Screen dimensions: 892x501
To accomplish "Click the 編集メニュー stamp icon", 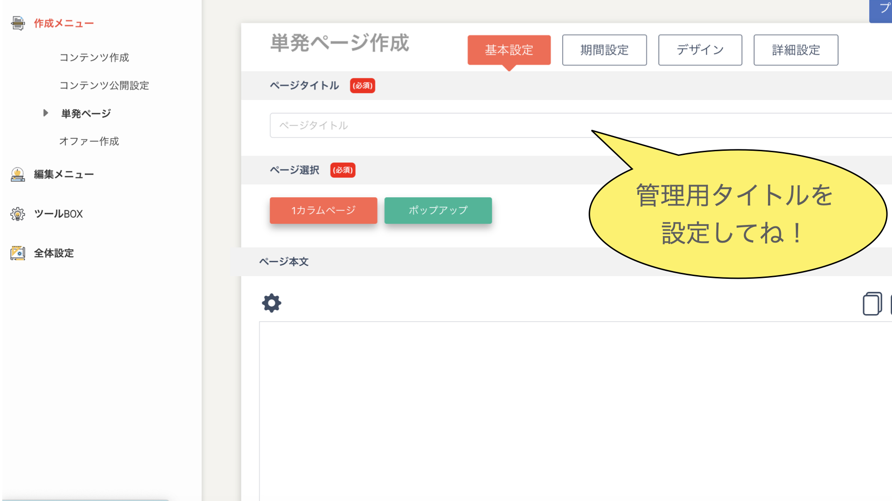I will click(18, 174).
